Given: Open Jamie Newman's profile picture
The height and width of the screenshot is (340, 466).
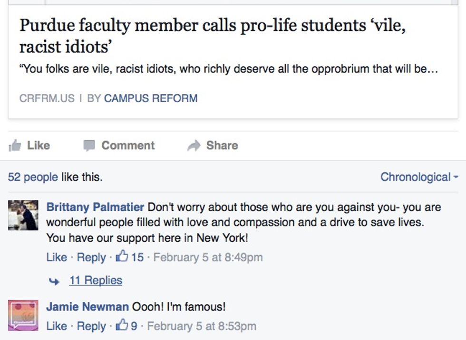Looking at the screenshot, I should click(23, 315).
